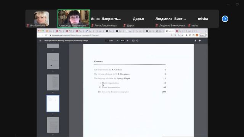
Task: Select the Дарья participant tile
Action: point(138,19)
